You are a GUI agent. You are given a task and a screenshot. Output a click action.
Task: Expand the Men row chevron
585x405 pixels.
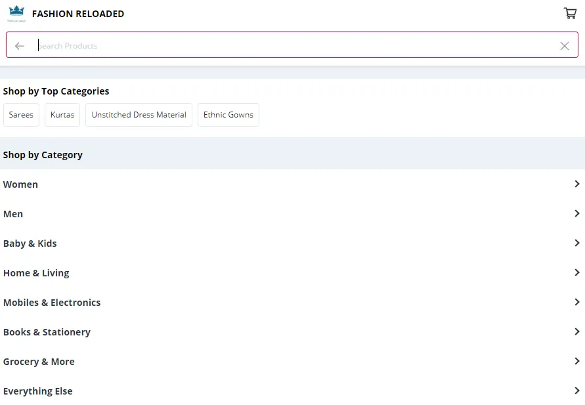click(x=576, y=213)
